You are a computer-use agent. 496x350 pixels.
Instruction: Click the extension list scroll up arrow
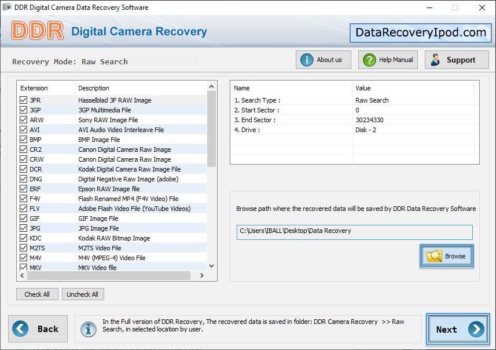(x=212, y=86)
